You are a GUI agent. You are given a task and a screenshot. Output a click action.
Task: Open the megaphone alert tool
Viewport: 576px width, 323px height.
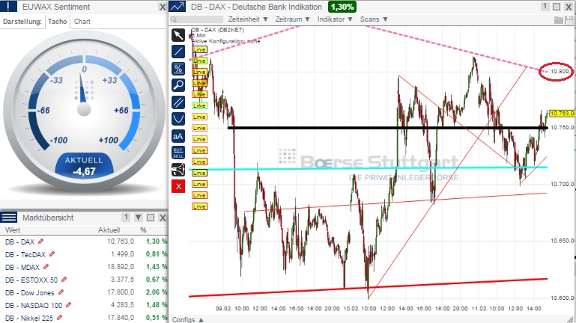click(178, 170)
